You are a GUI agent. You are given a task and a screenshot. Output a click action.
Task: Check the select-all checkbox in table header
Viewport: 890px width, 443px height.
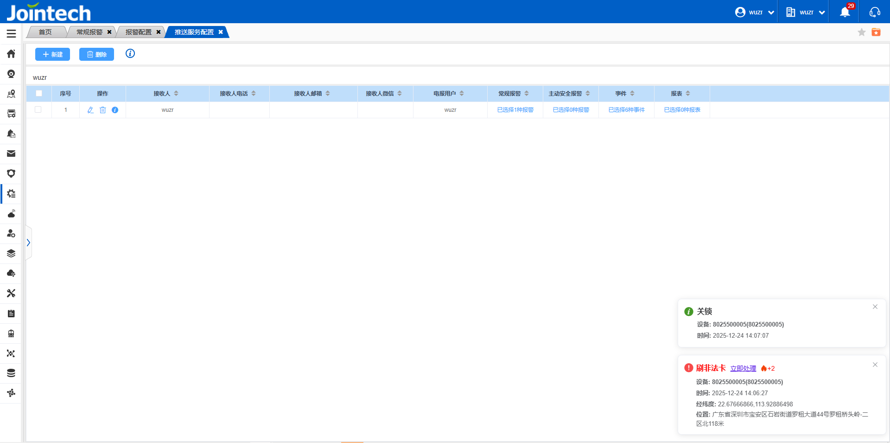(39, 93)
